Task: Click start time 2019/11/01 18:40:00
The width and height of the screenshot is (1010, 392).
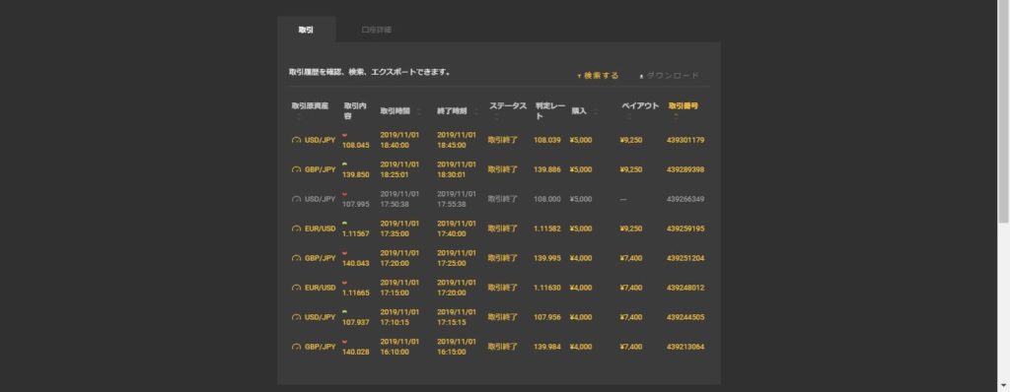Action: point(399,140)
